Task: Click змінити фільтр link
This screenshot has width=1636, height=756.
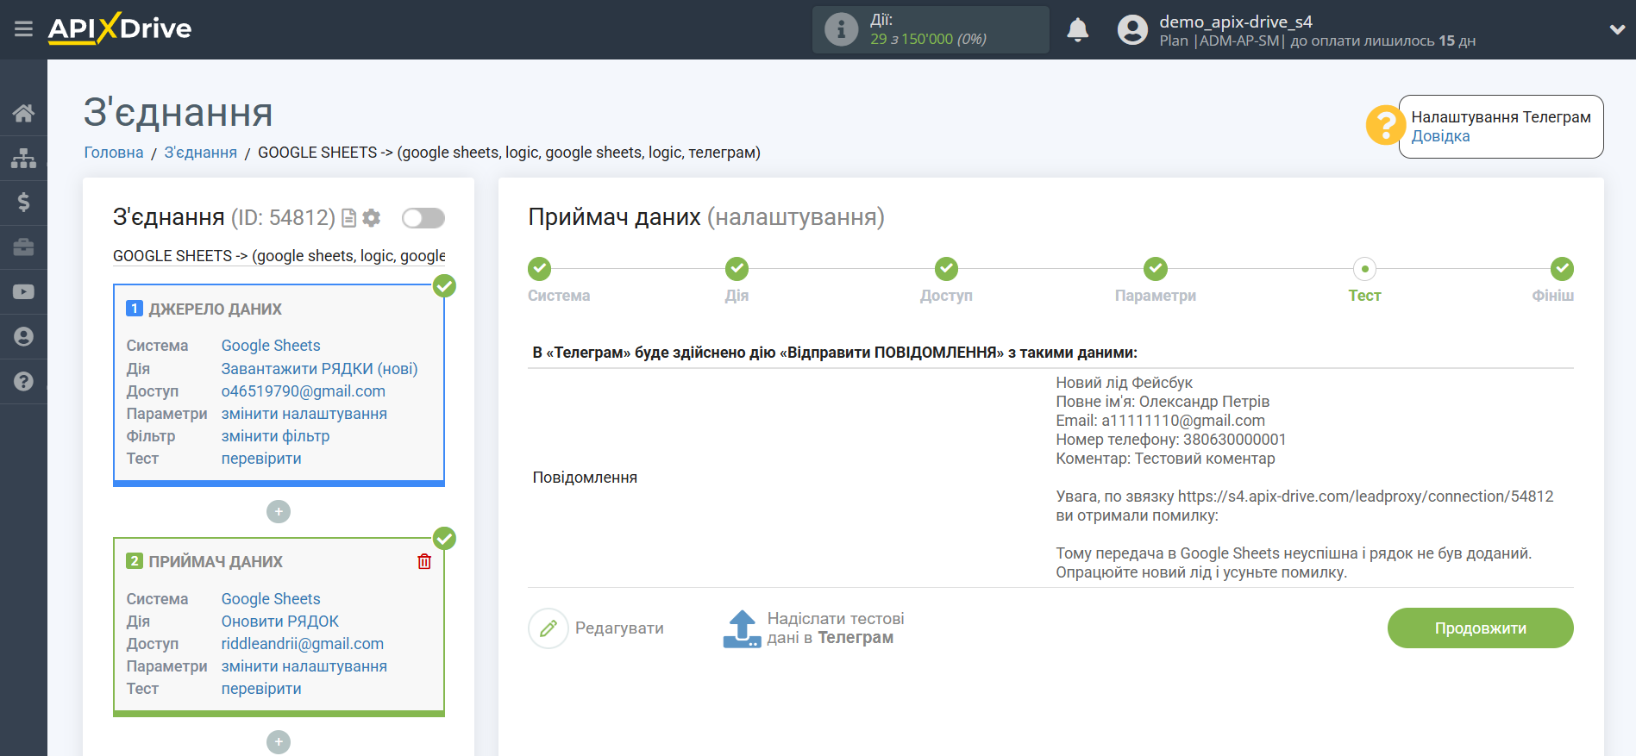Action: click(x=275, y=436)
